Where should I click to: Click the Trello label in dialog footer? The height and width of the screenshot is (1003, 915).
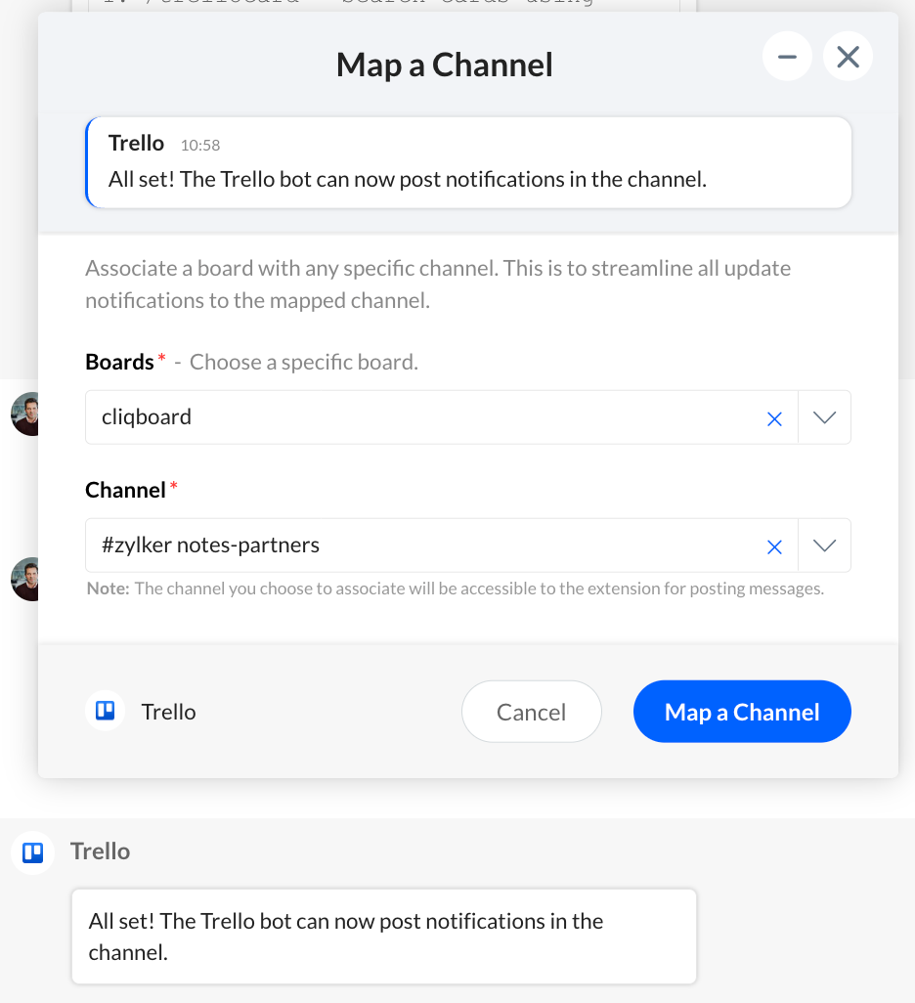pyautogui.click(x=168, y=712)
